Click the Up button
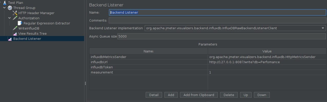The image size is (327, 102). pyautogui.click(x=246, y=95)
